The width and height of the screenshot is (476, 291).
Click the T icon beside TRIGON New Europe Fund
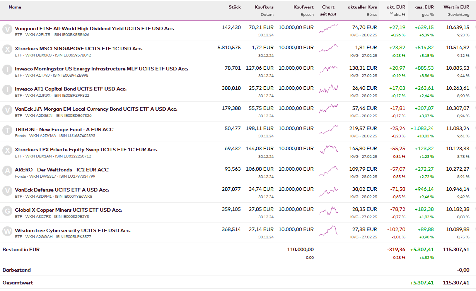pos(7,130)
